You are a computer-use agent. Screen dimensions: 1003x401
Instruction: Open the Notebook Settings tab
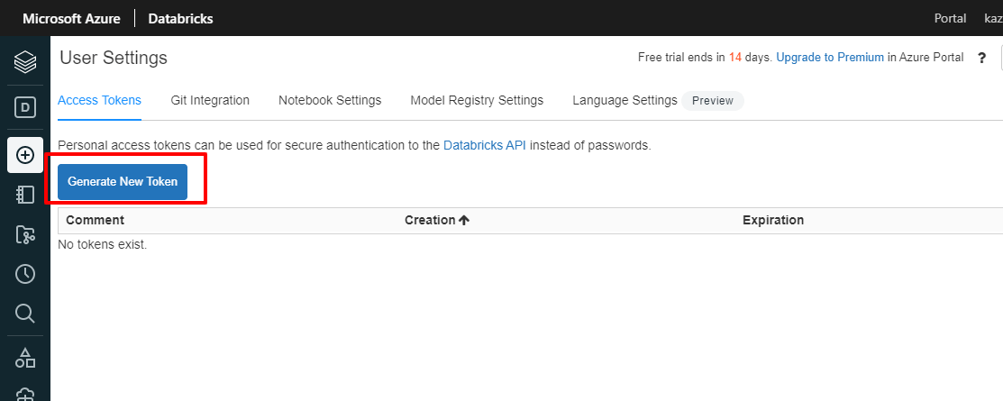(x=330, y=100)
